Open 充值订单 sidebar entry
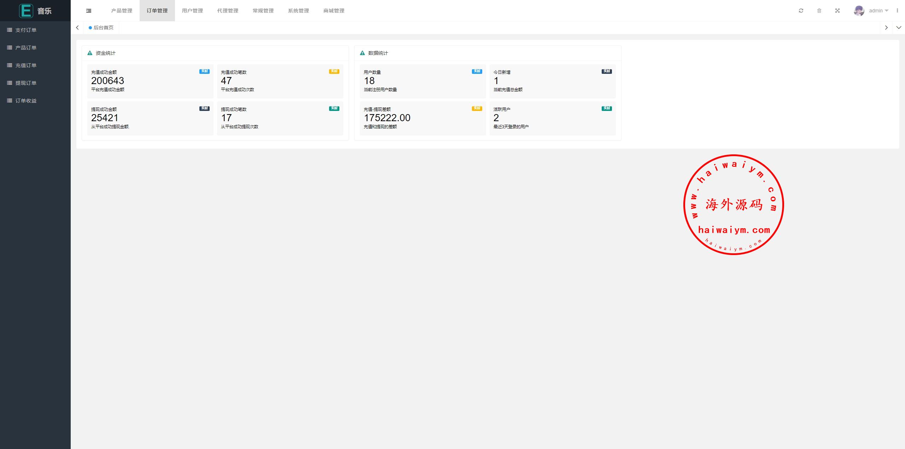 pyautogui.click(x=26, y=65)
